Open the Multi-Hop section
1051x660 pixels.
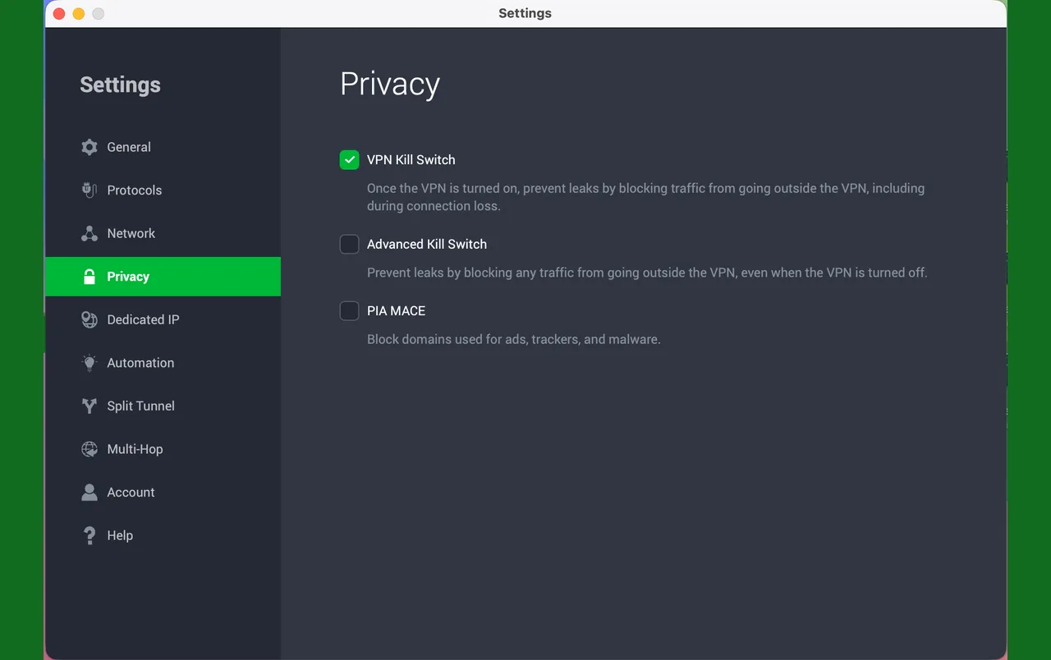point(163,449)
